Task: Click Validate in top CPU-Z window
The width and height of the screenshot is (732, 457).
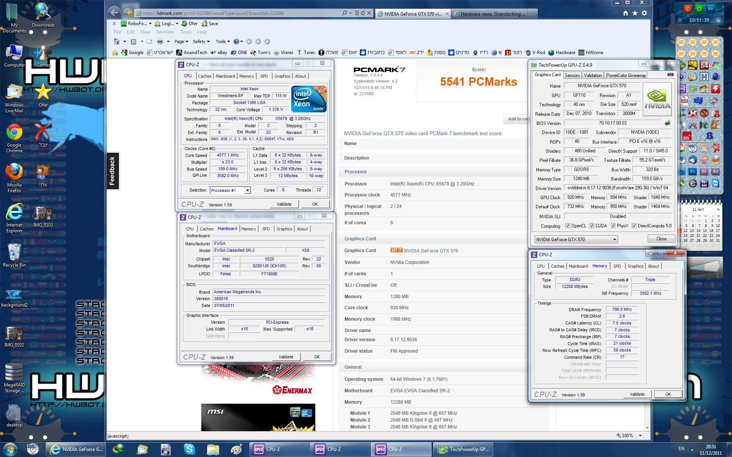Action: pos(284,204)
